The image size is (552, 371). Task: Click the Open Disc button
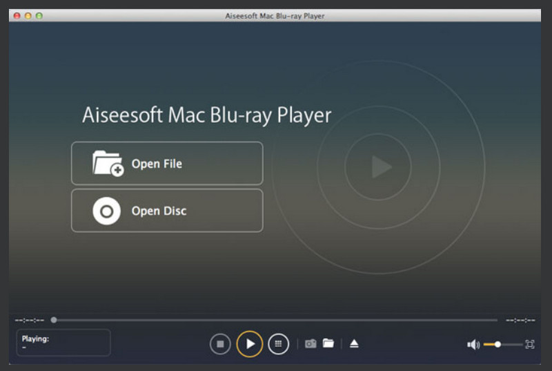(x=167, y=210)
